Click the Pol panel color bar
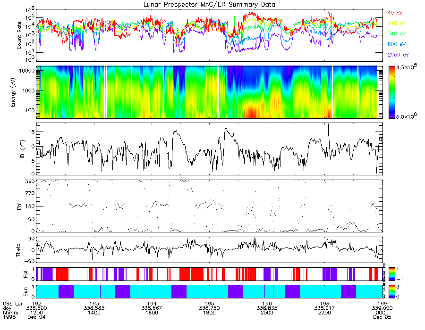The height and width of the screenshot is (330, 425). 392,274
